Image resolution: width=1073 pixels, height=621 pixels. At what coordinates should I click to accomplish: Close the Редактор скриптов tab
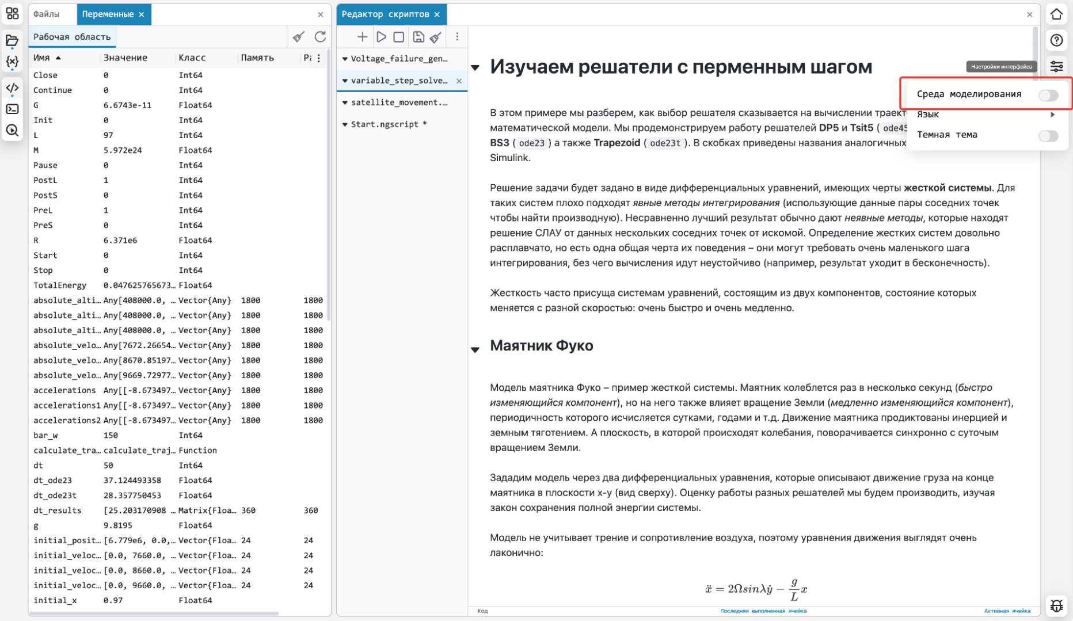(x=437, y=14)
